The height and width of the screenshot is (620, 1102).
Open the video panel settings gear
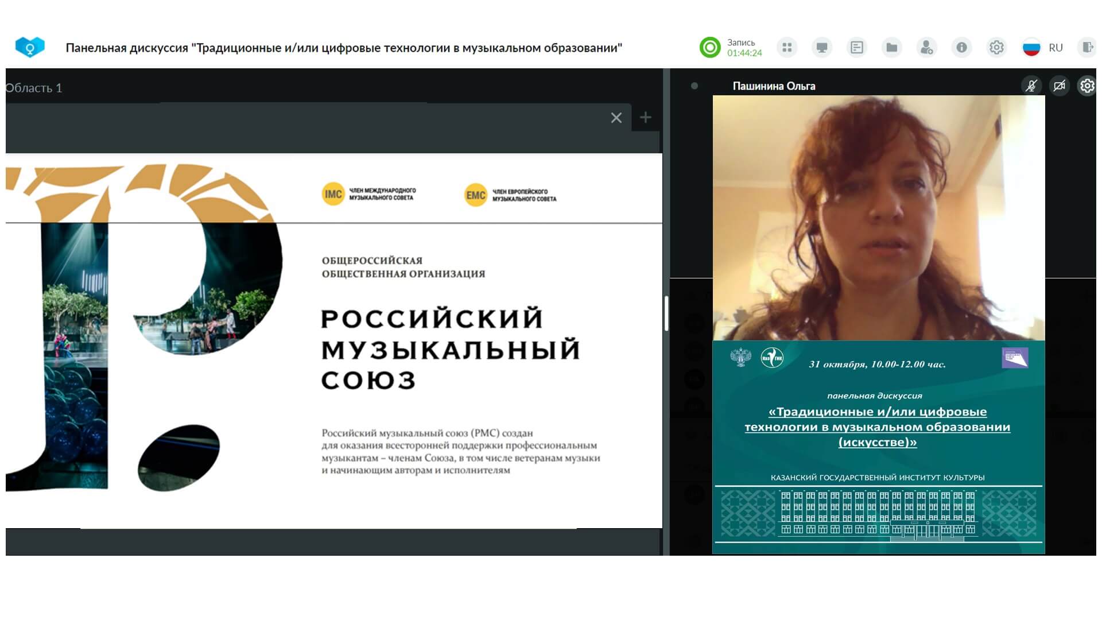point(1087,86)
